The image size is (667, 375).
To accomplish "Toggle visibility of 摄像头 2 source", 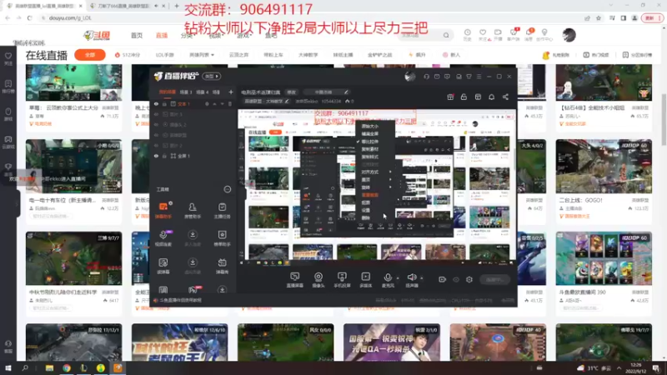I will click(156, 124).
